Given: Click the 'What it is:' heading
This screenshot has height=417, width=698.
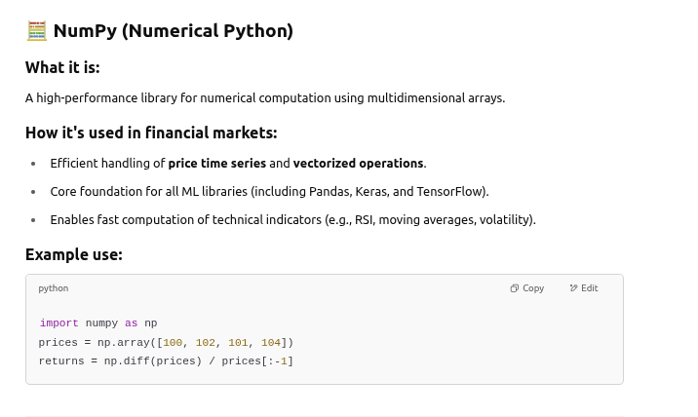Looking at the screenshot, I should 62,67.
